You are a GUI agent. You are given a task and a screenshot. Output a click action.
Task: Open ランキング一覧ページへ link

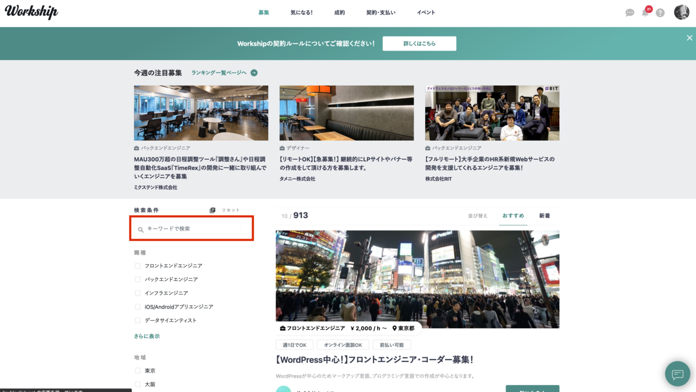click(x=219, y=73)
